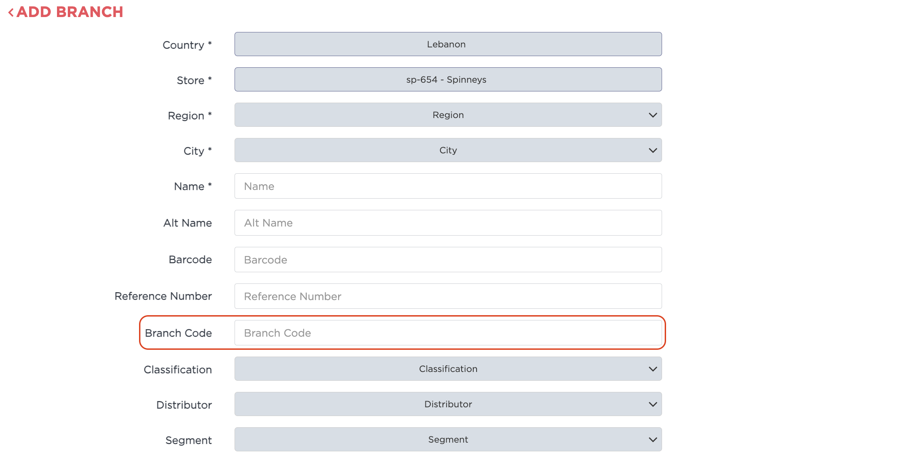
Task: Expand the Classification dropdown
Action: 447,369
